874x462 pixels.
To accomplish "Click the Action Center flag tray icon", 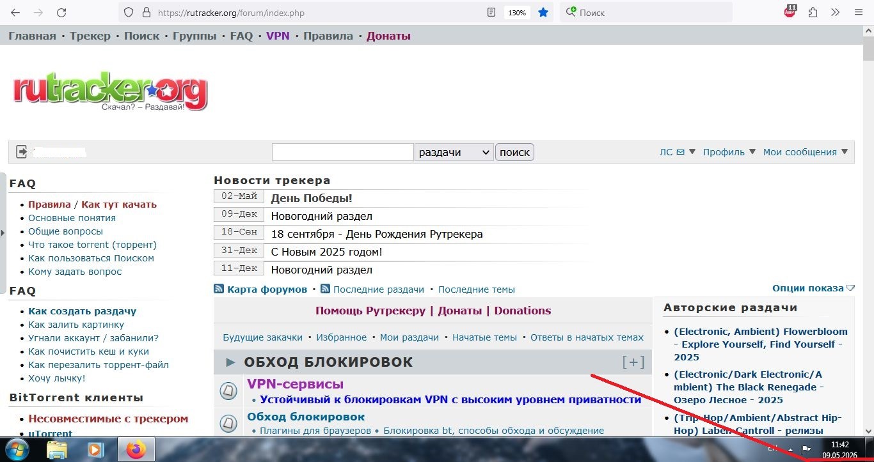I will click(x=806, y=449).
